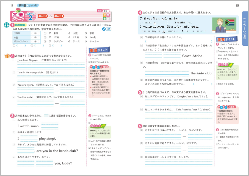This screenshot has width=249, height=176.
Task: Click the left page 重要ポイント banner
Action: tap(99, 50)
